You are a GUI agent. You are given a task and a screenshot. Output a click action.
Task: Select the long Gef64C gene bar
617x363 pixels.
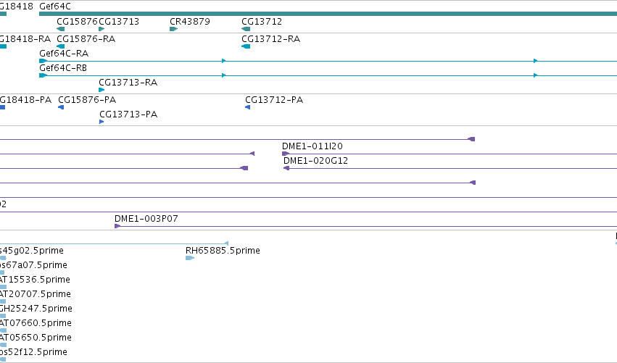[x=328, y=14]
